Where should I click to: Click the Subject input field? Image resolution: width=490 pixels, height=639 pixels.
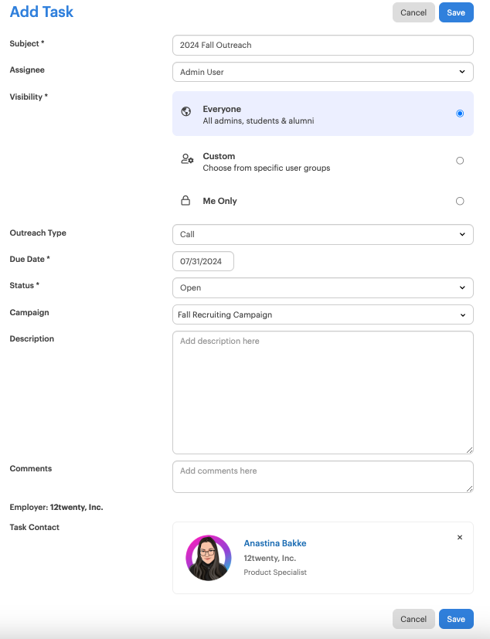point(323,46)
